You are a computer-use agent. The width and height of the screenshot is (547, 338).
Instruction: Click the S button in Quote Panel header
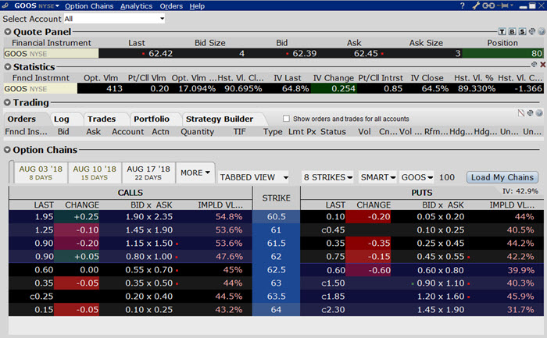[521, 31]
